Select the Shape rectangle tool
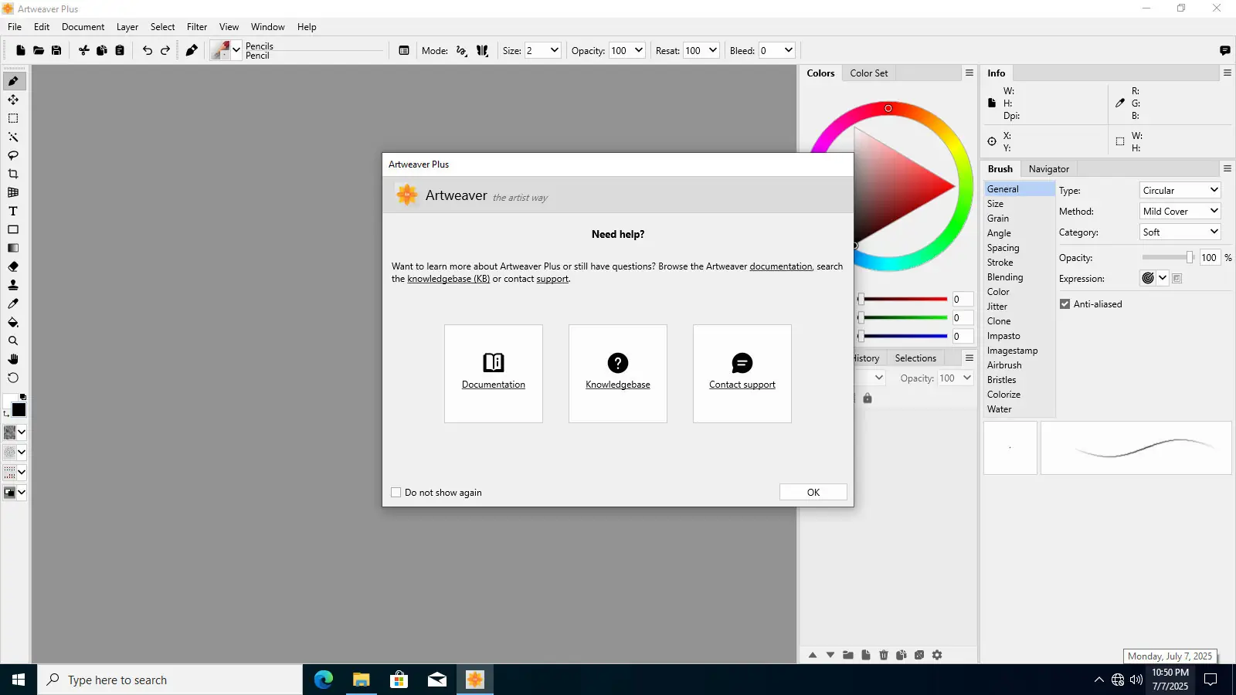 [13, 229]
